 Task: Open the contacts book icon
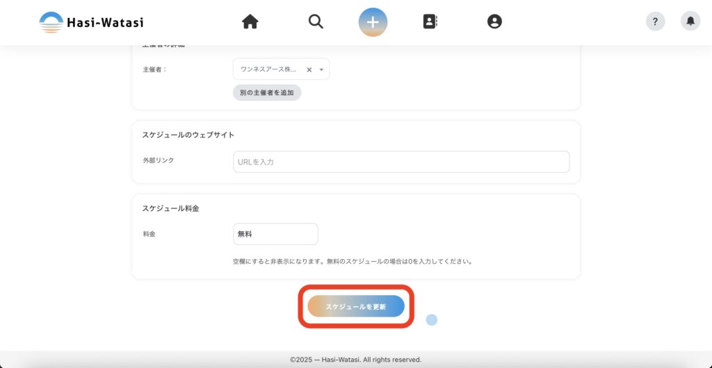tap(430, 22)
